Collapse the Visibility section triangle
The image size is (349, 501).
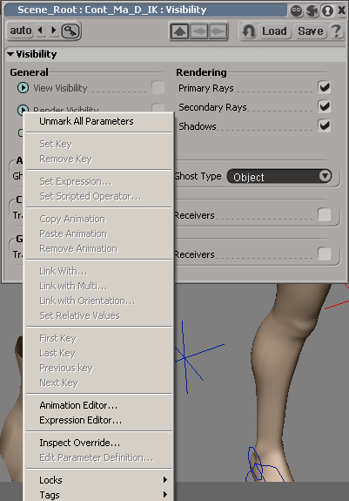point(10,54)
